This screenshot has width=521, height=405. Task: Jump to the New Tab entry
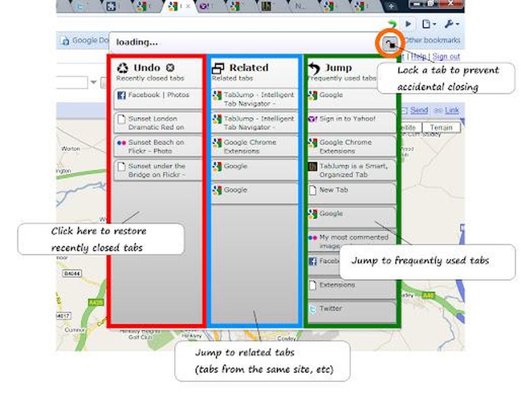pos(352,194)
